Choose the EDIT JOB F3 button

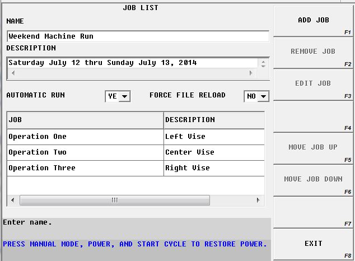pos(313,85)
